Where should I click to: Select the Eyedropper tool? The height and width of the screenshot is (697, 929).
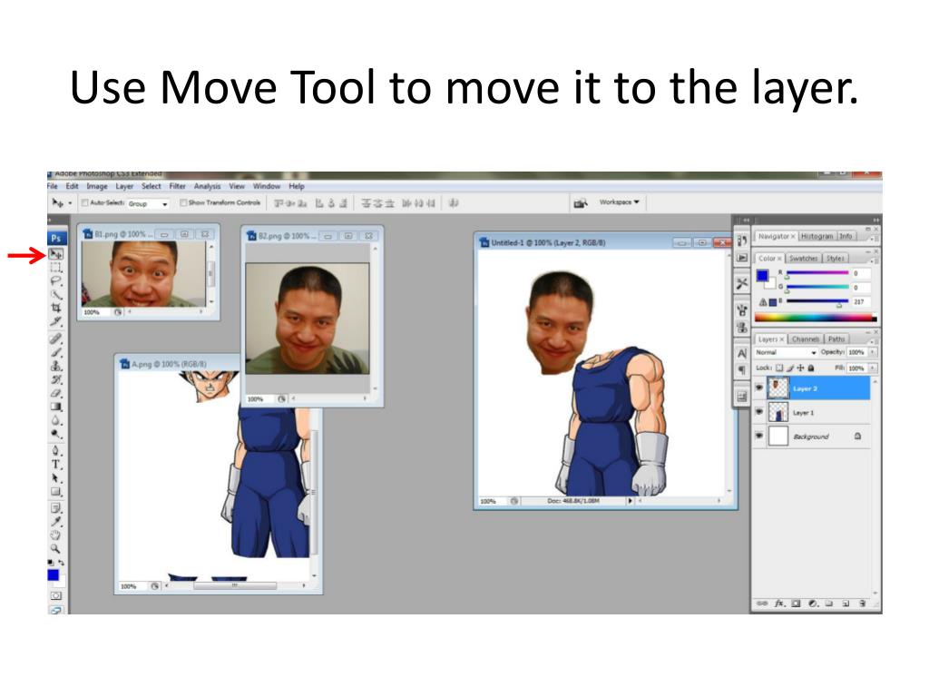55,522
